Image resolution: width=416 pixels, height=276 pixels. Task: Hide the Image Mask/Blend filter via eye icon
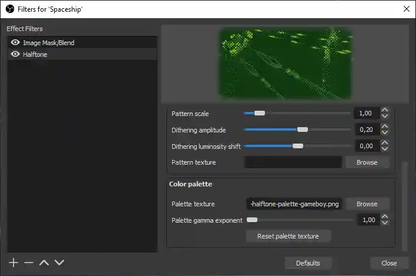coord(15,42)
